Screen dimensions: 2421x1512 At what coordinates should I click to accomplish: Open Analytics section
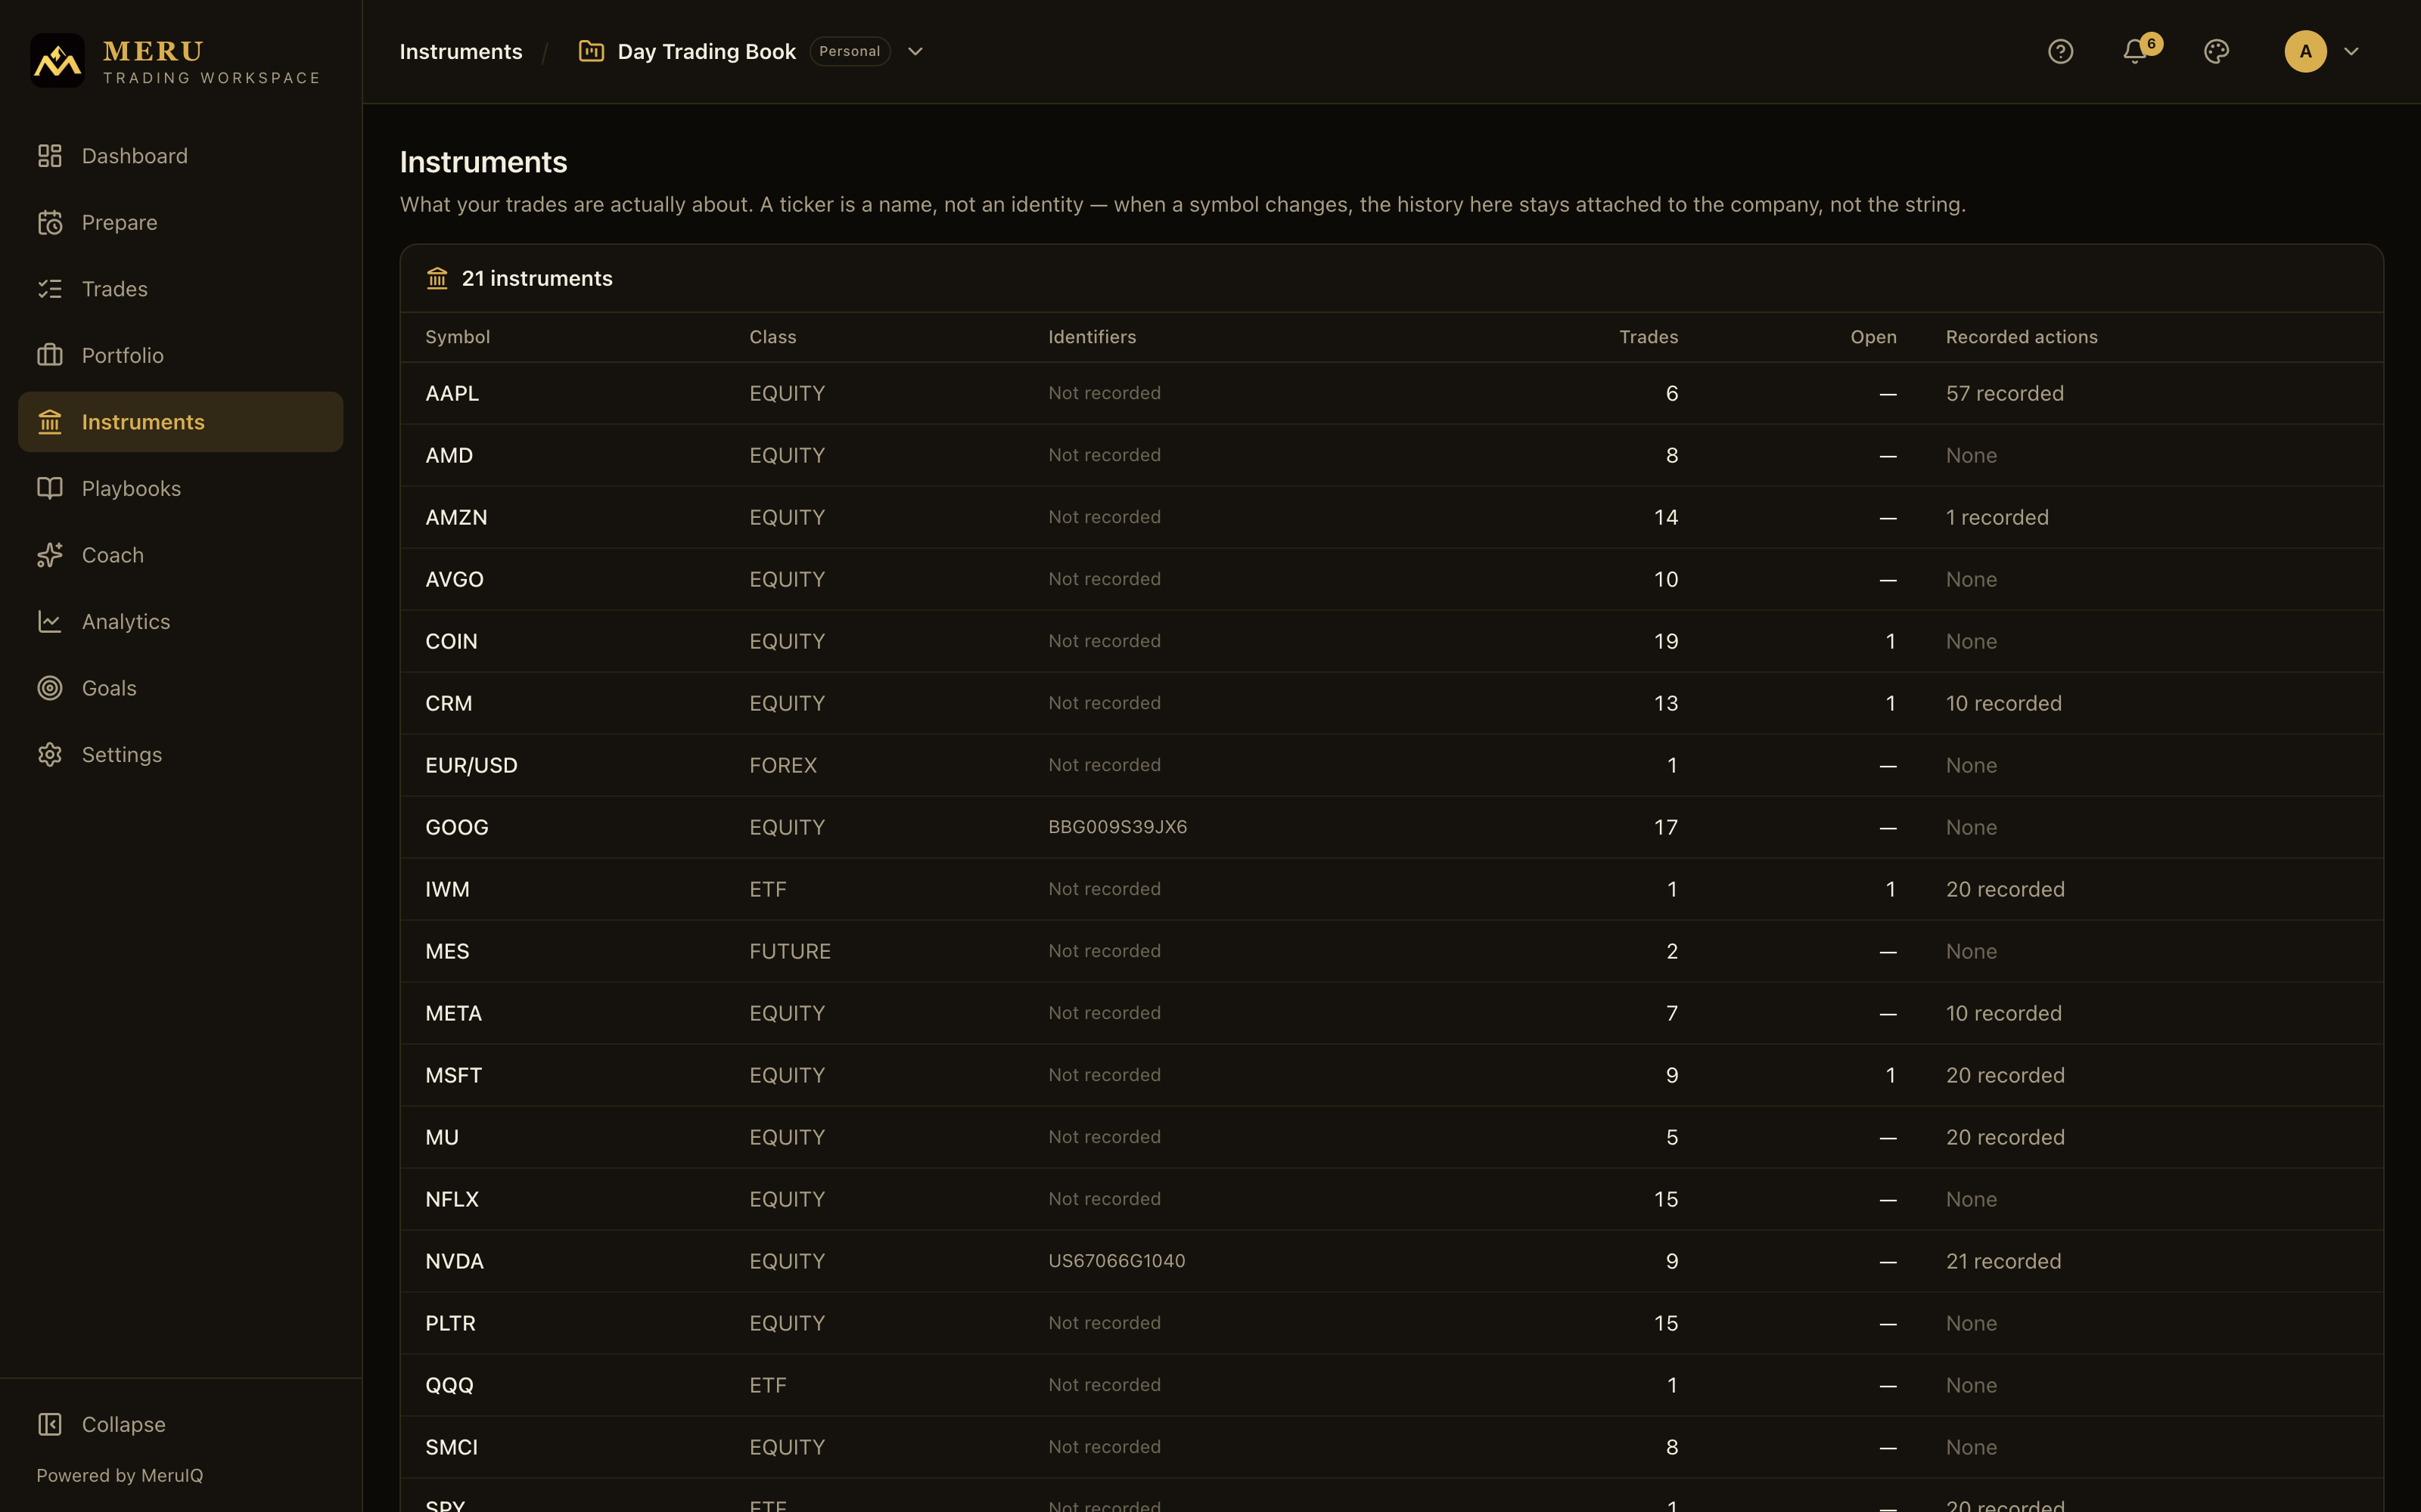(181, 621)
